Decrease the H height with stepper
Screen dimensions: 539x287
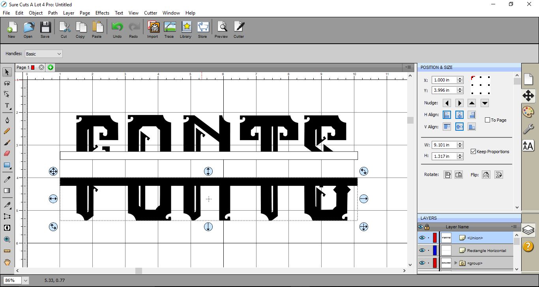460,158
